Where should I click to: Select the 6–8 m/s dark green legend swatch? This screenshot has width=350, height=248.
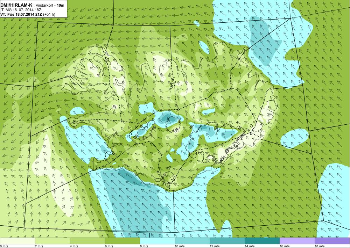[122, 241]
